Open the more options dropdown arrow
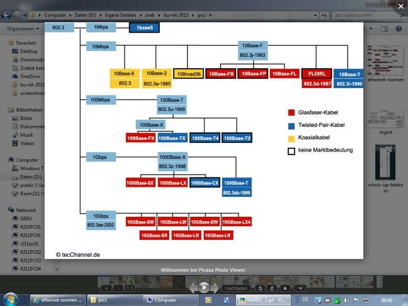408x306 pixels. [300, 288]
